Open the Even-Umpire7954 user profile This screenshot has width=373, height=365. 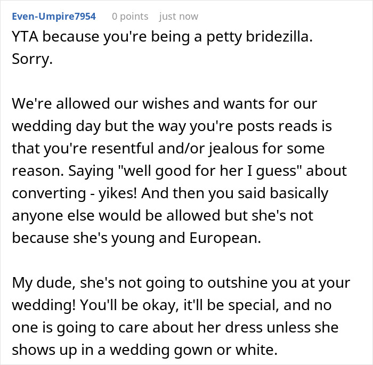tap(53, 17)
